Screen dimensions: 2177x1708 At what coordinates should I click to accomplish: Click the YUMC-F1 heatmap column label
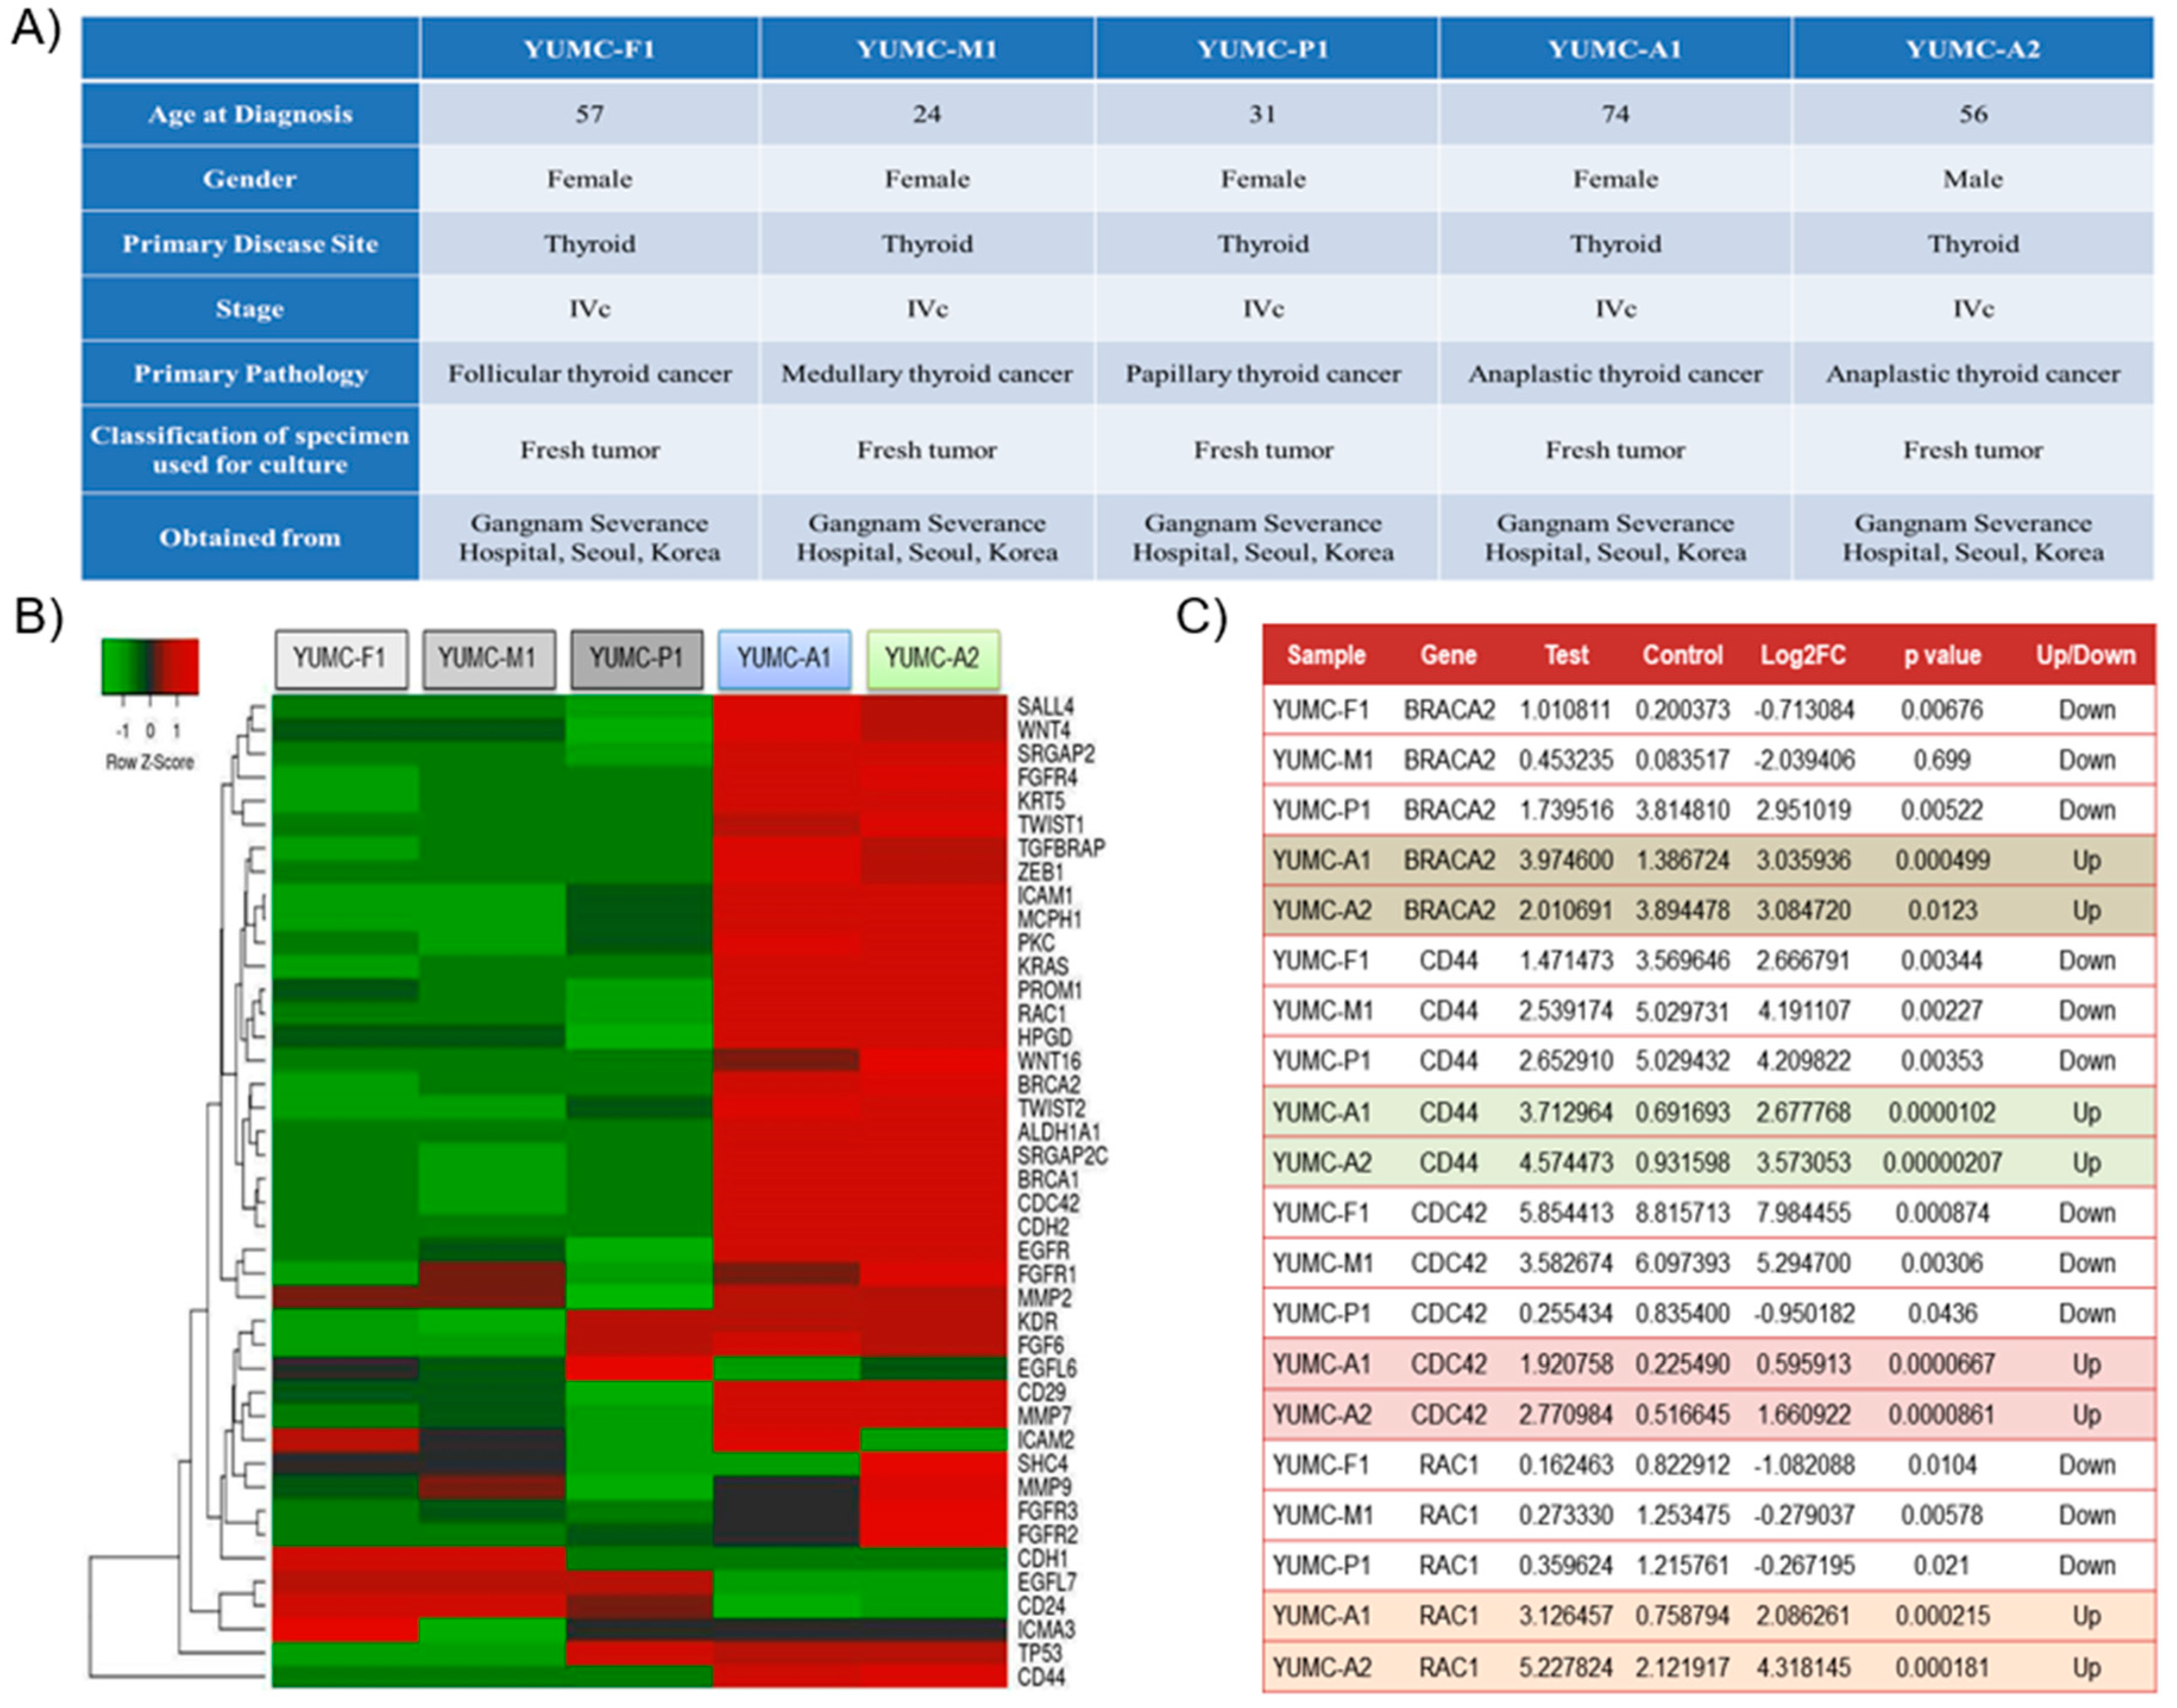pos(341,659)
